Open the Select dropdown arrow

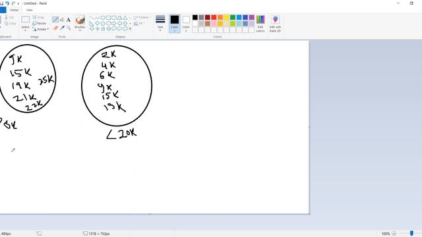tap(25, 30)
